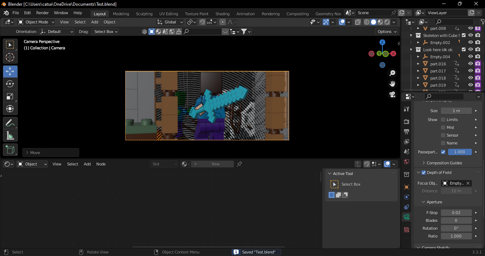Adjust the Passepartout slider value
This screenshot has width=485, height=256.
coord(460,151)
